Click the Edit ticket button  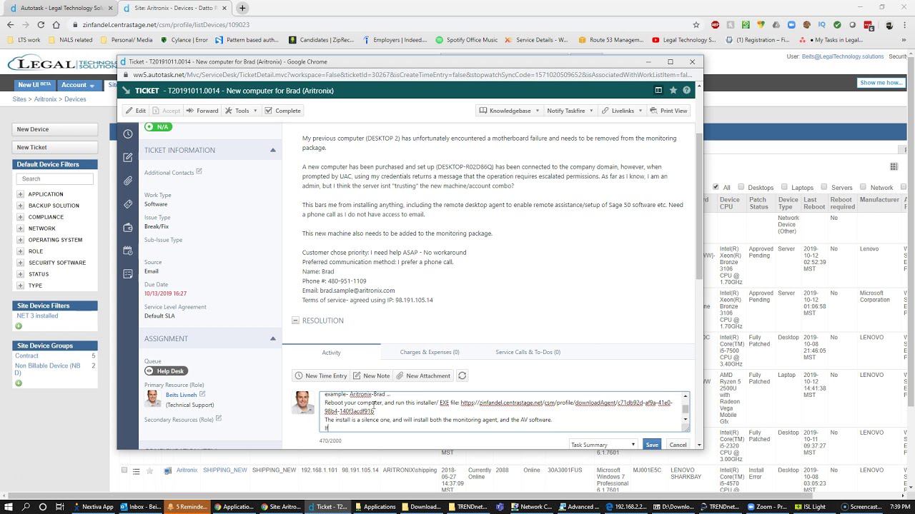click(x=135, y=111)
